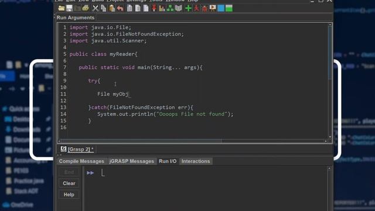Click the Print icon in toolbar
Image resolution: width=375 pixels, height=211 pixels.
(x=86, y=8)
